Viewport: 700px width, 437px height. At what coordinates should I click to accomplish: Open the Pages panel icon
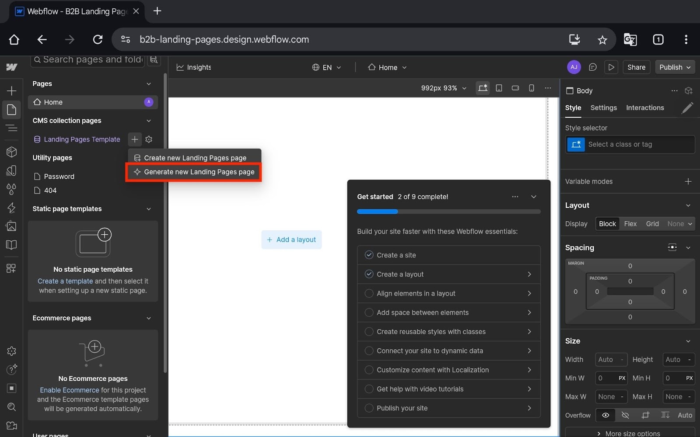click(12, 110)
